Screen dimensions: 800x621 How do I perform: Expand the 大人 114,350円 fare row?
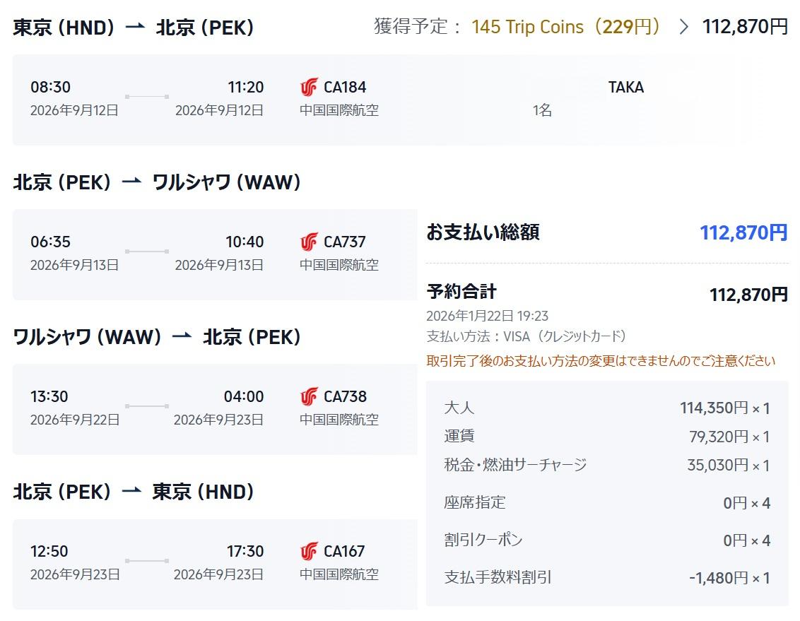607,408
